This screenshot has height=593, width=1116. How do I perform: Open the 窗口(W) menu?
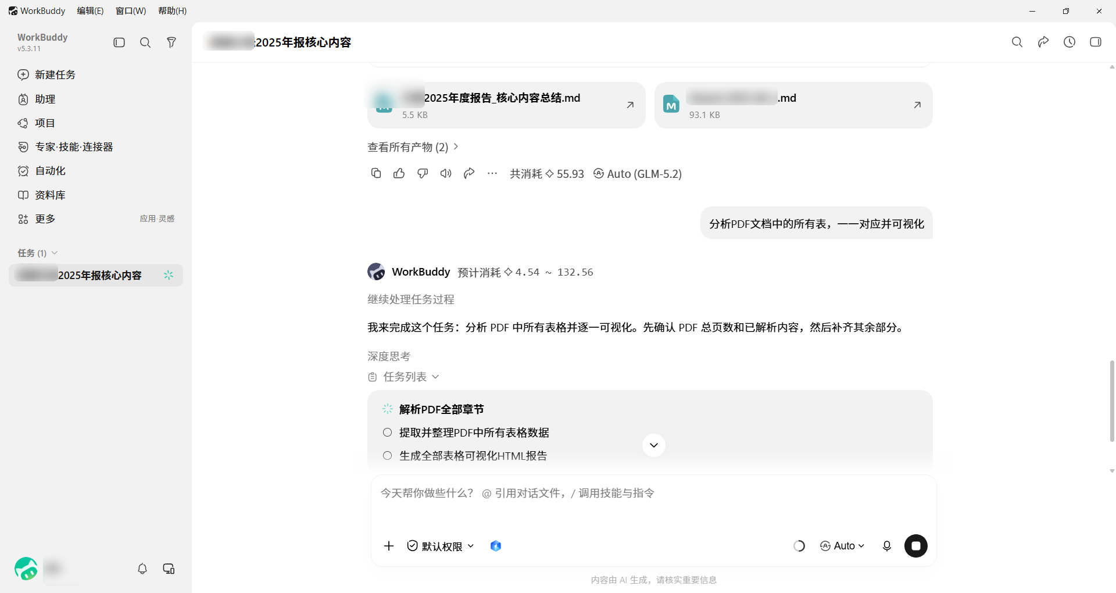tap(131, 11)
